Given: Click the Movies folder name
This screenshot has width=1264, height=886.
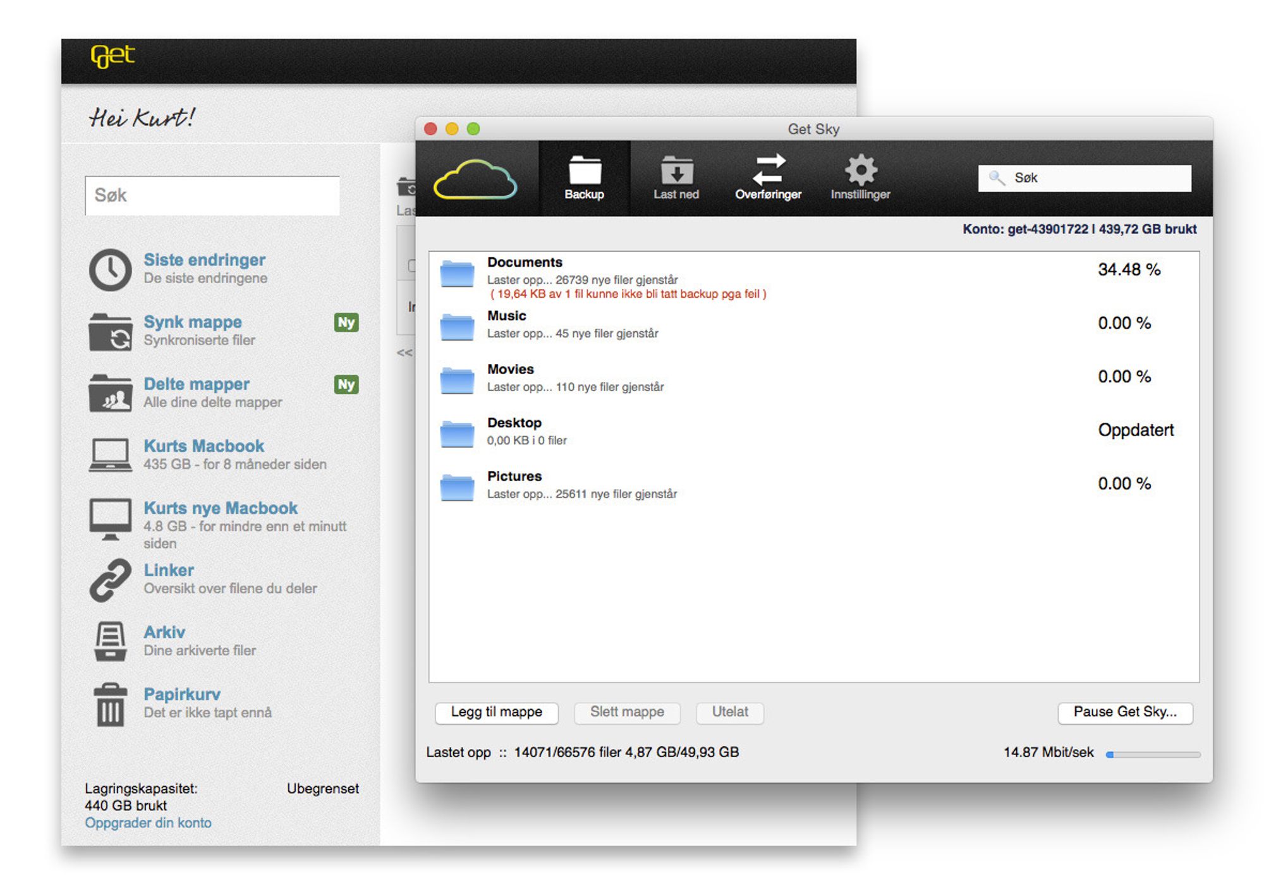Looking at the screenshot, I should pyautogui.click(x=510, y=369).
